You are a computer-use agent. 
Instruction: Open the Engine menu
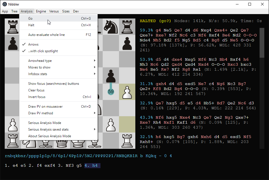click(41, 11)
